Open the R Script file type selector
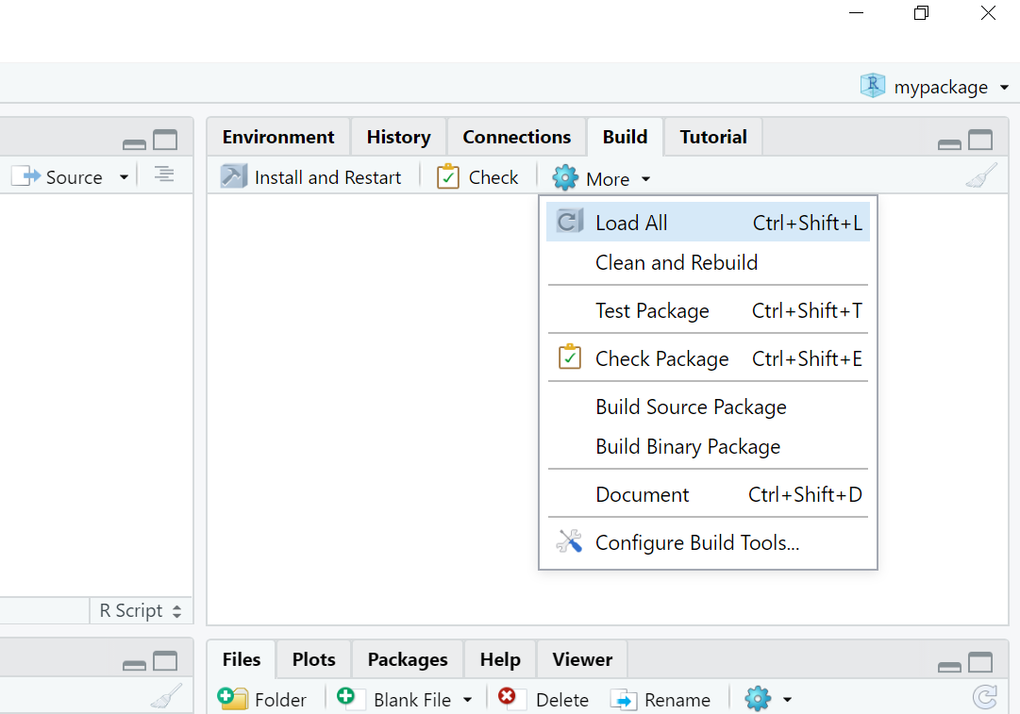Image resolution: width=1020 pixels, height=714 pixels. 141,611
